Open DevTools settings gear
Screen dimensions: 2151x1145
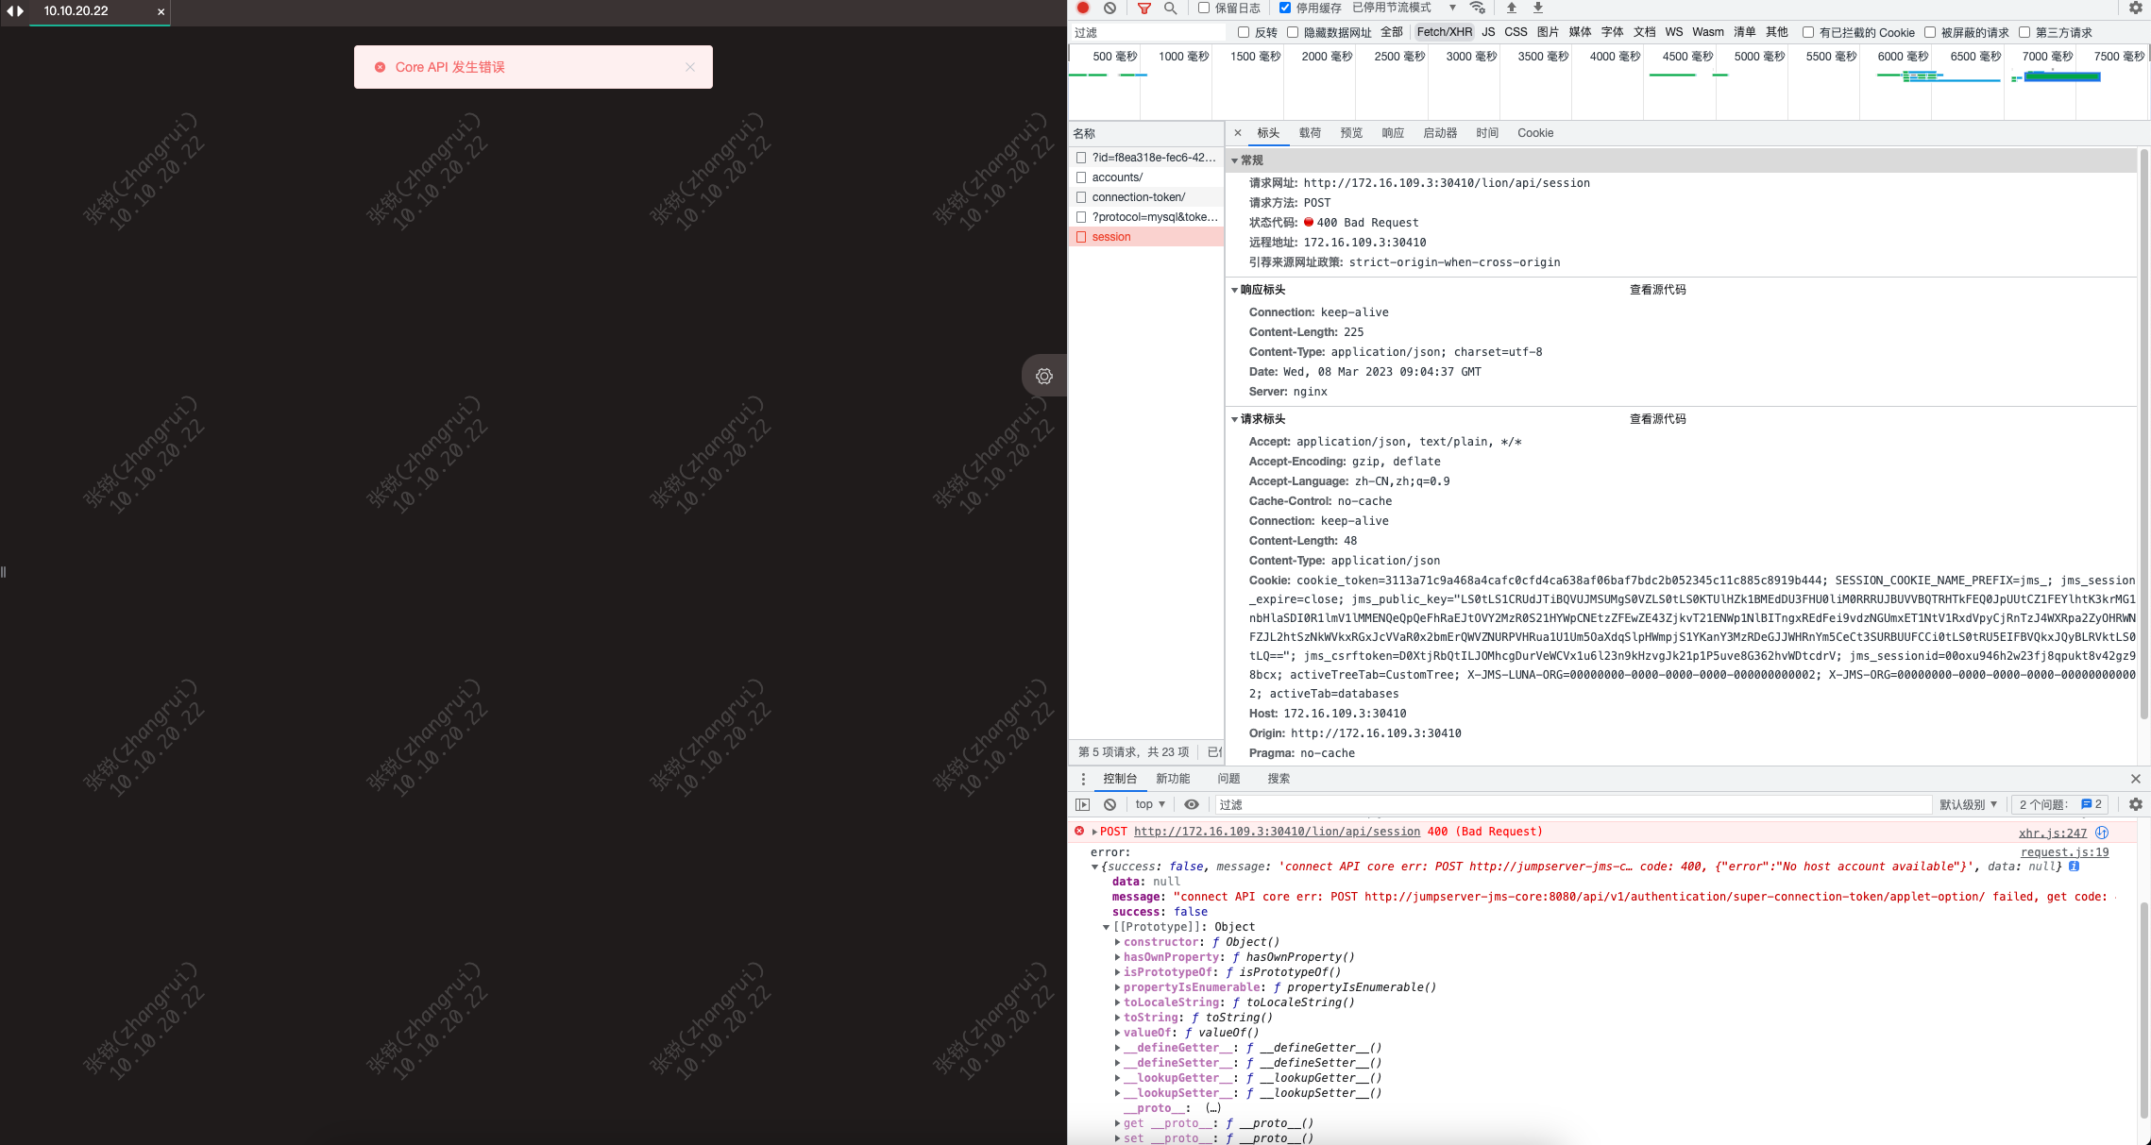(2135, 8)
